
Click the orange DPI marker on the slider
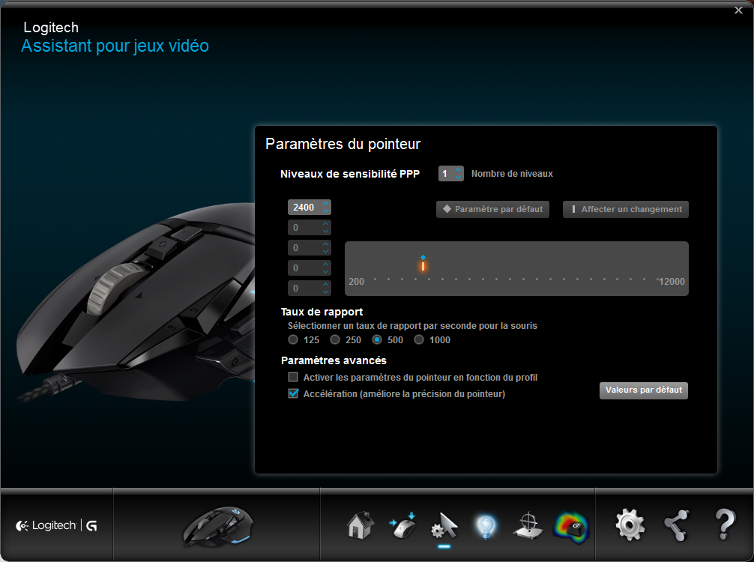pyautogui.click(x=423, y=266)
